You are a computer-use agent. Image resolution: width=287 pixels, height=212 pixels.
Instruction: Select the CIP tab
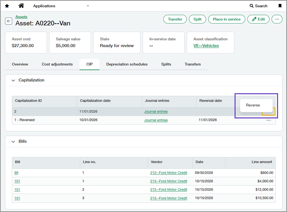tap(90, 64)
